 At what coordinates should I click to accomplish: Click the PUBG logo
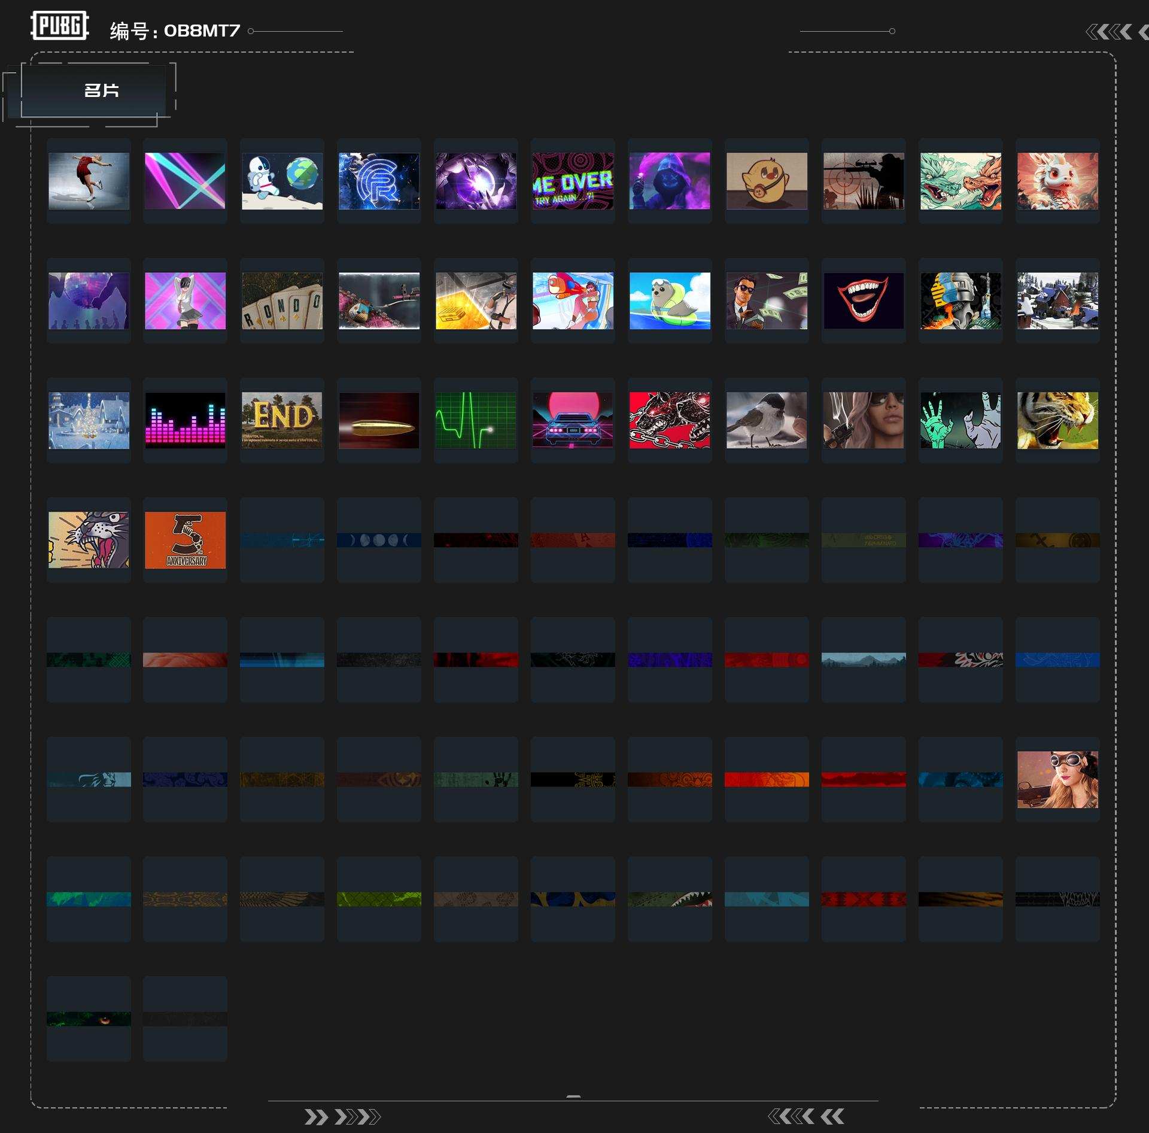tap(59, 26)
